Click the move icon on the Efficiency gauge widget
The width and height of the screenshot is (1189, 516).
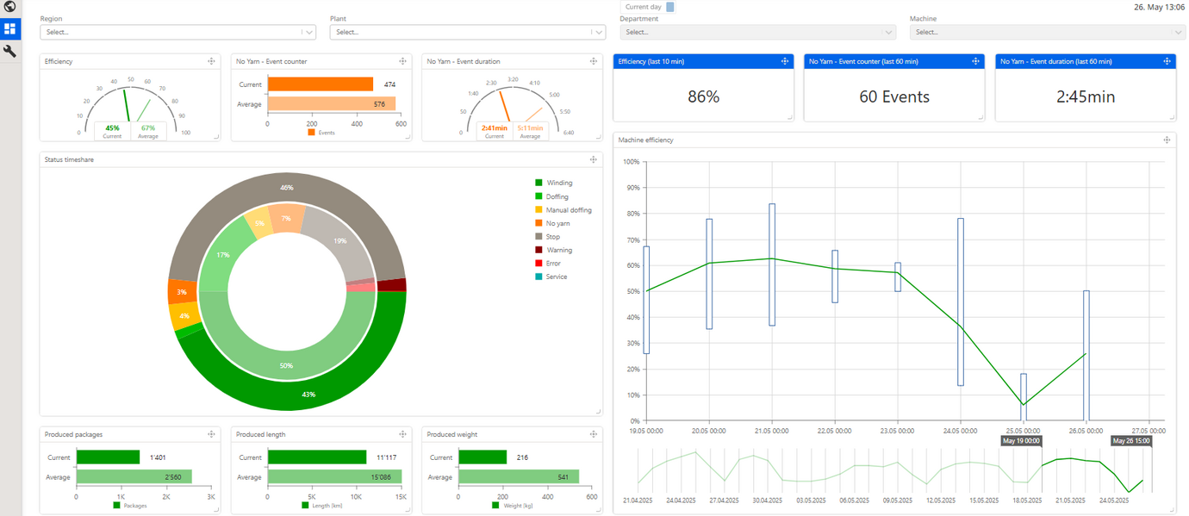point(210,60)
